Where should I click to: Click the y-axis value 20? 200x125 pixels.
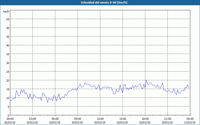click(x=8, y=80)
